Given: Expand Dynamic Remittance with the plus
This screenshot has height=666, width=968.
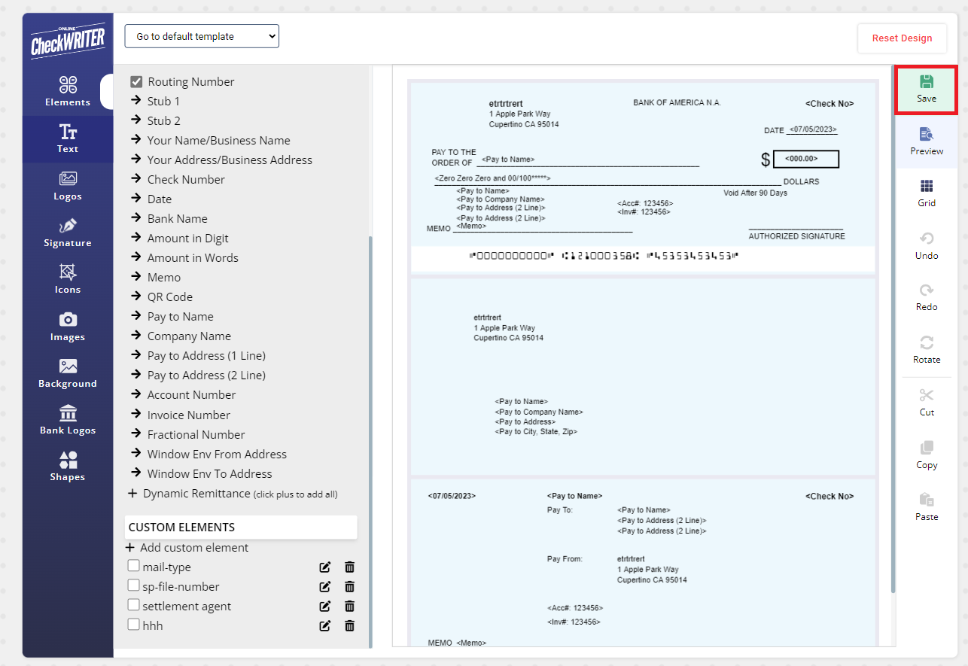Looking at the screenshot, I should [132, 494].
